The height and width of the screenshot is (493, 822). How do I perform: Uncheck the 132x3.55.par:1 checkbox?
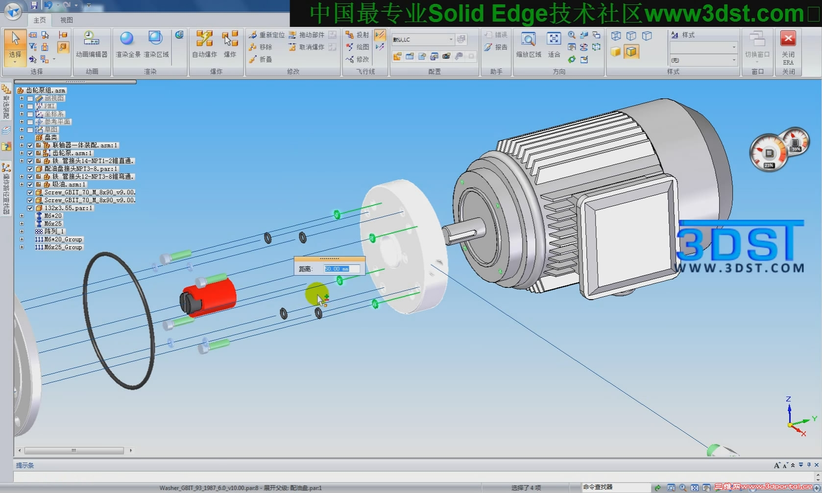[x=30, y=208]
